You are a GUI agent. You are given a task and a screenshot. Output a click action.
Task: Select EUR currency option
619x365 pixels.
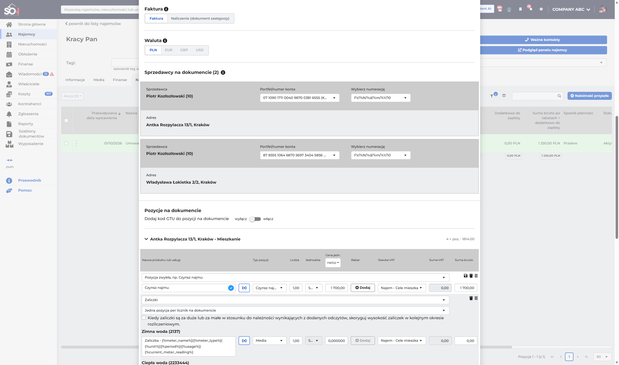point(168,50)
